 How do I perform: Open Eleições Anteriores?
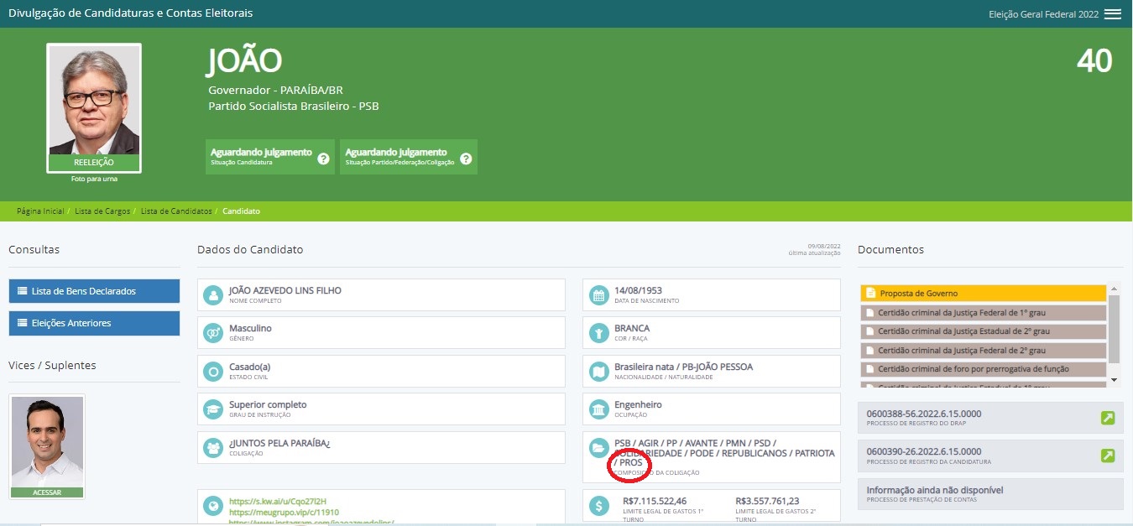tap(94, 323)
